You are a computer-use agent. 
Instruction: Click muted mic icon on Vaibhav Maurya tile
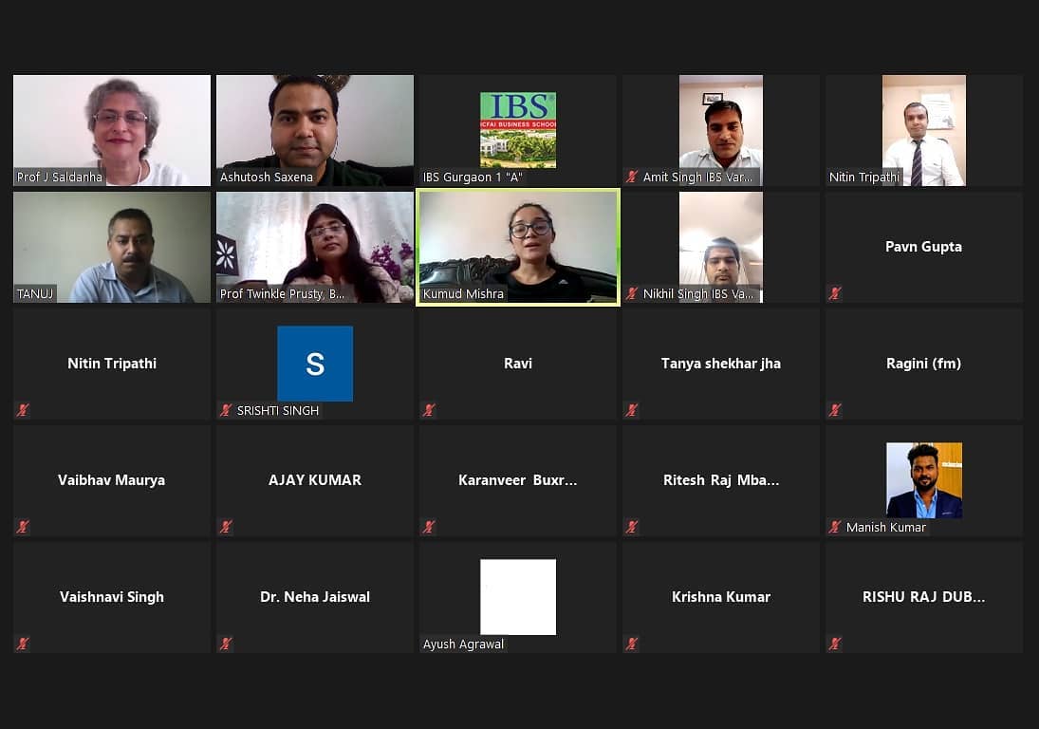(23, 527)
